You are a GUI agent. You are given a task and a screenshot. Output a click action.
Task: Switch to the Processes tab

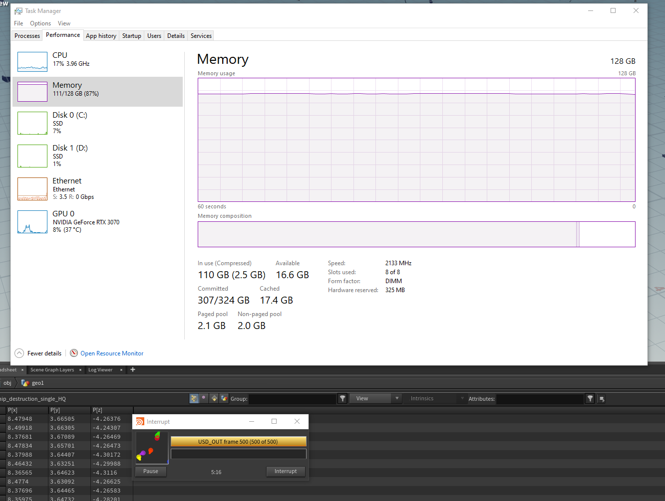point(27,36)
